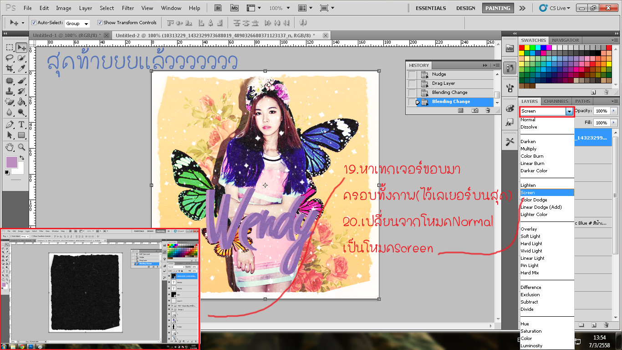Select the Lasso tool
622x350 pixels.
[x=9, y=58]
